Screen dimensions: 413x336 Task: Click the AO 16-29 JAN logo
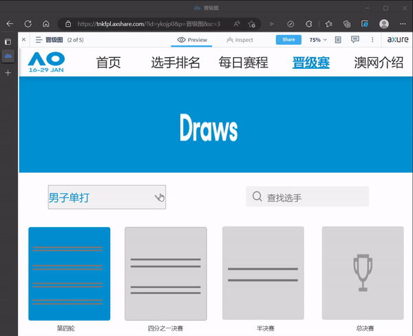coord(46,62)
